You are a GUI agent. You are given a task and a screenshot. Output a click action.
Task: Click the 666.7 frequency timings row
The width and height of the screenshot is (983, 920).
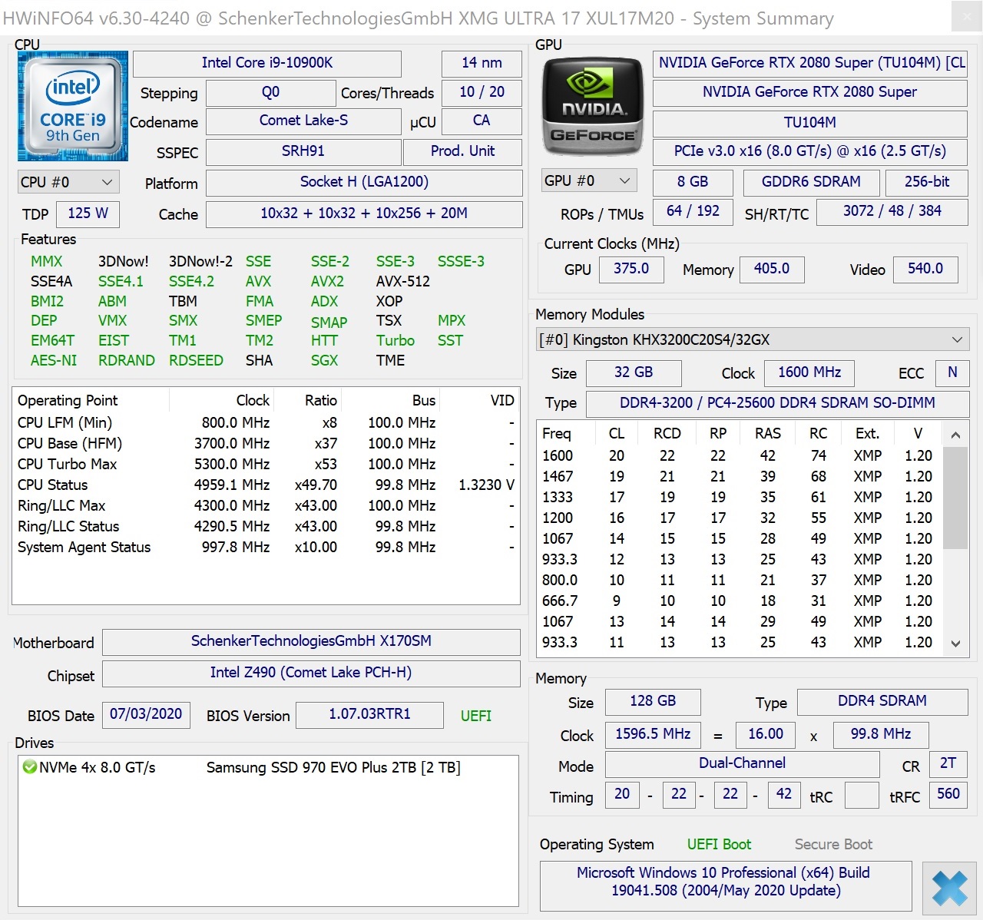(739, 601)
